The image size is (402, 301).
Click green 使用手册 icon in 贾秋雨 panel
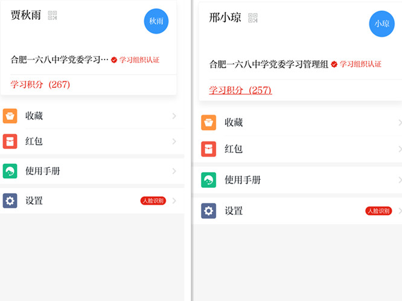(x=10, y=171)
